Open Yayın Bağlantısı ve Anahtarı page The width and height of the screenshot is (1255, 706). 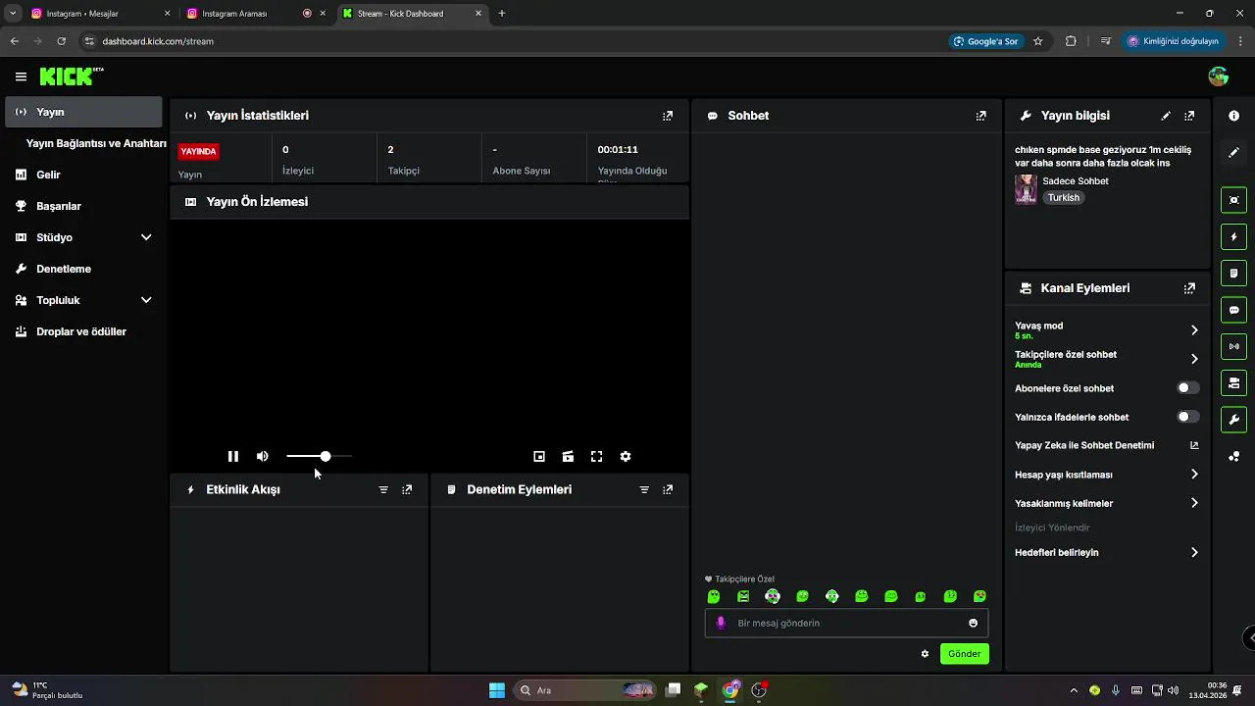(x=96, y=143)
